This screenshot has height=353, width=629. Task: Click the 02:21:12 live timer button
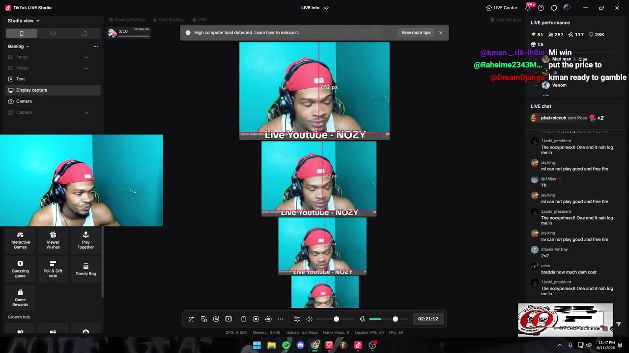(428, 319)
